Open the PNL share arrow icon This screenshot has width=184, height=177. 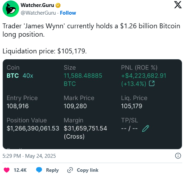tap(152, 83)
